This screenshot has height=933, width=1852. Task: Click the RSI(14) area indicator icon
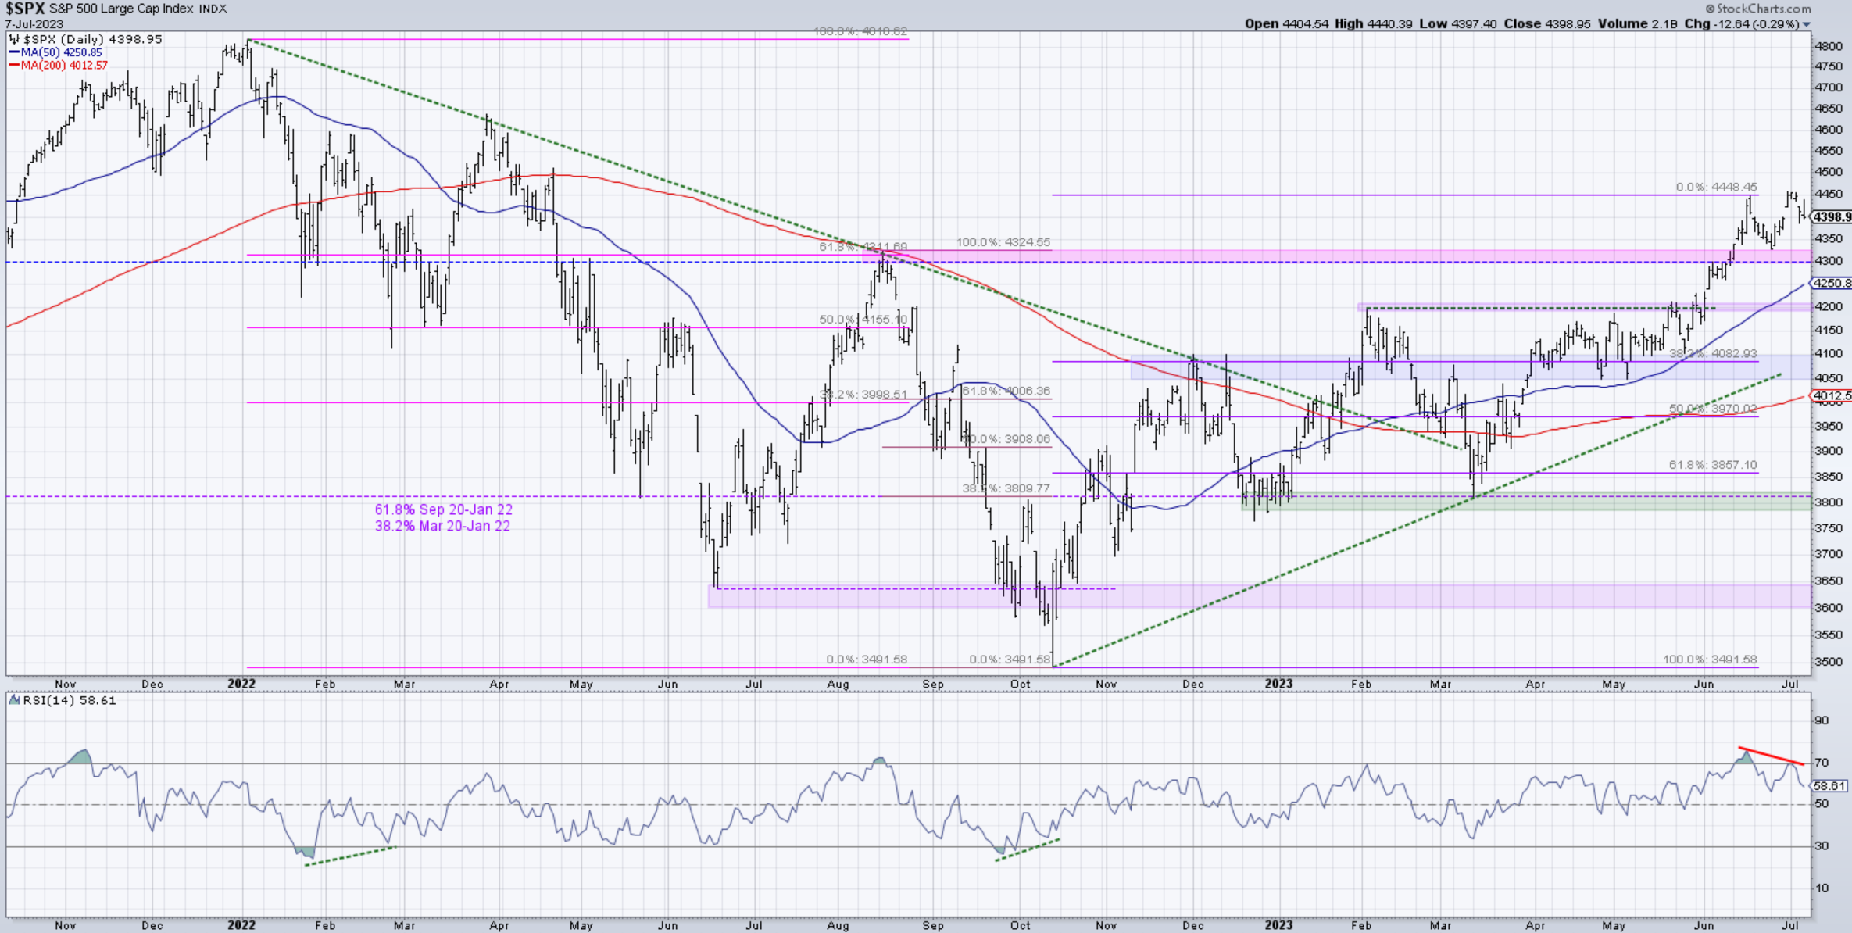[x=14, y=701]
